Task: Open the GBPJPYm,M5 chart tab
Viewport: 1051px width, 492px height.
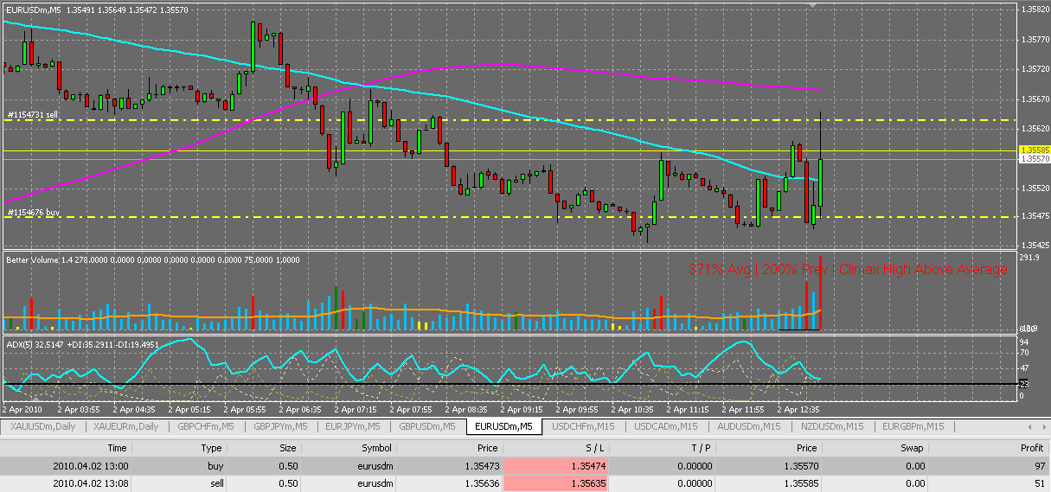Action: pos(281,426)
